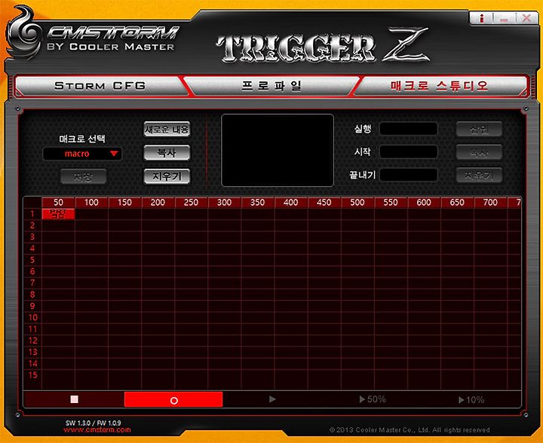Image resolution: width=543 pixels, height=443 pixels.
Task: Select row number 7 in grid
Action: pyautogui.click(x=32, y=283)
